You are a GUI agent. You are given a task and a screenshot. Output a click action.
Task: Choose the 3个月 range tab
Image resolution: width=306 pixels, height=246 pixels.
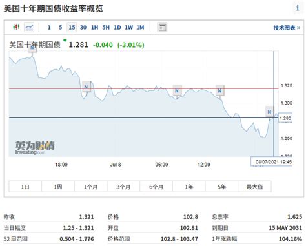pyautogui.click(x=123, y=187)
